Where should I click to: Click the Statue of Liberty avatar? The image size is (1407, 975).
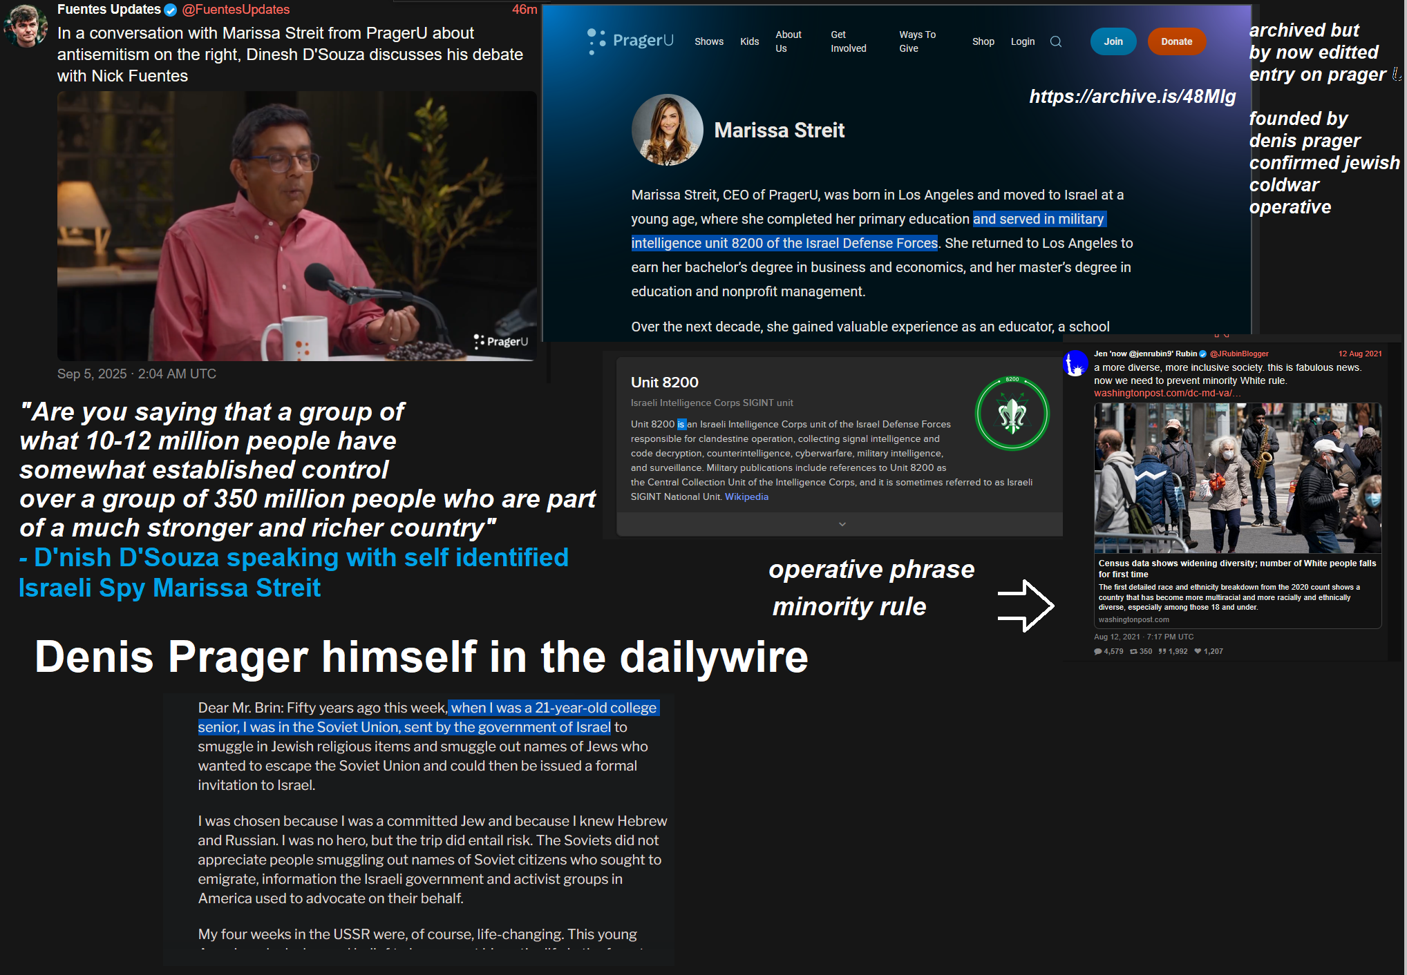click(1075, 363)
